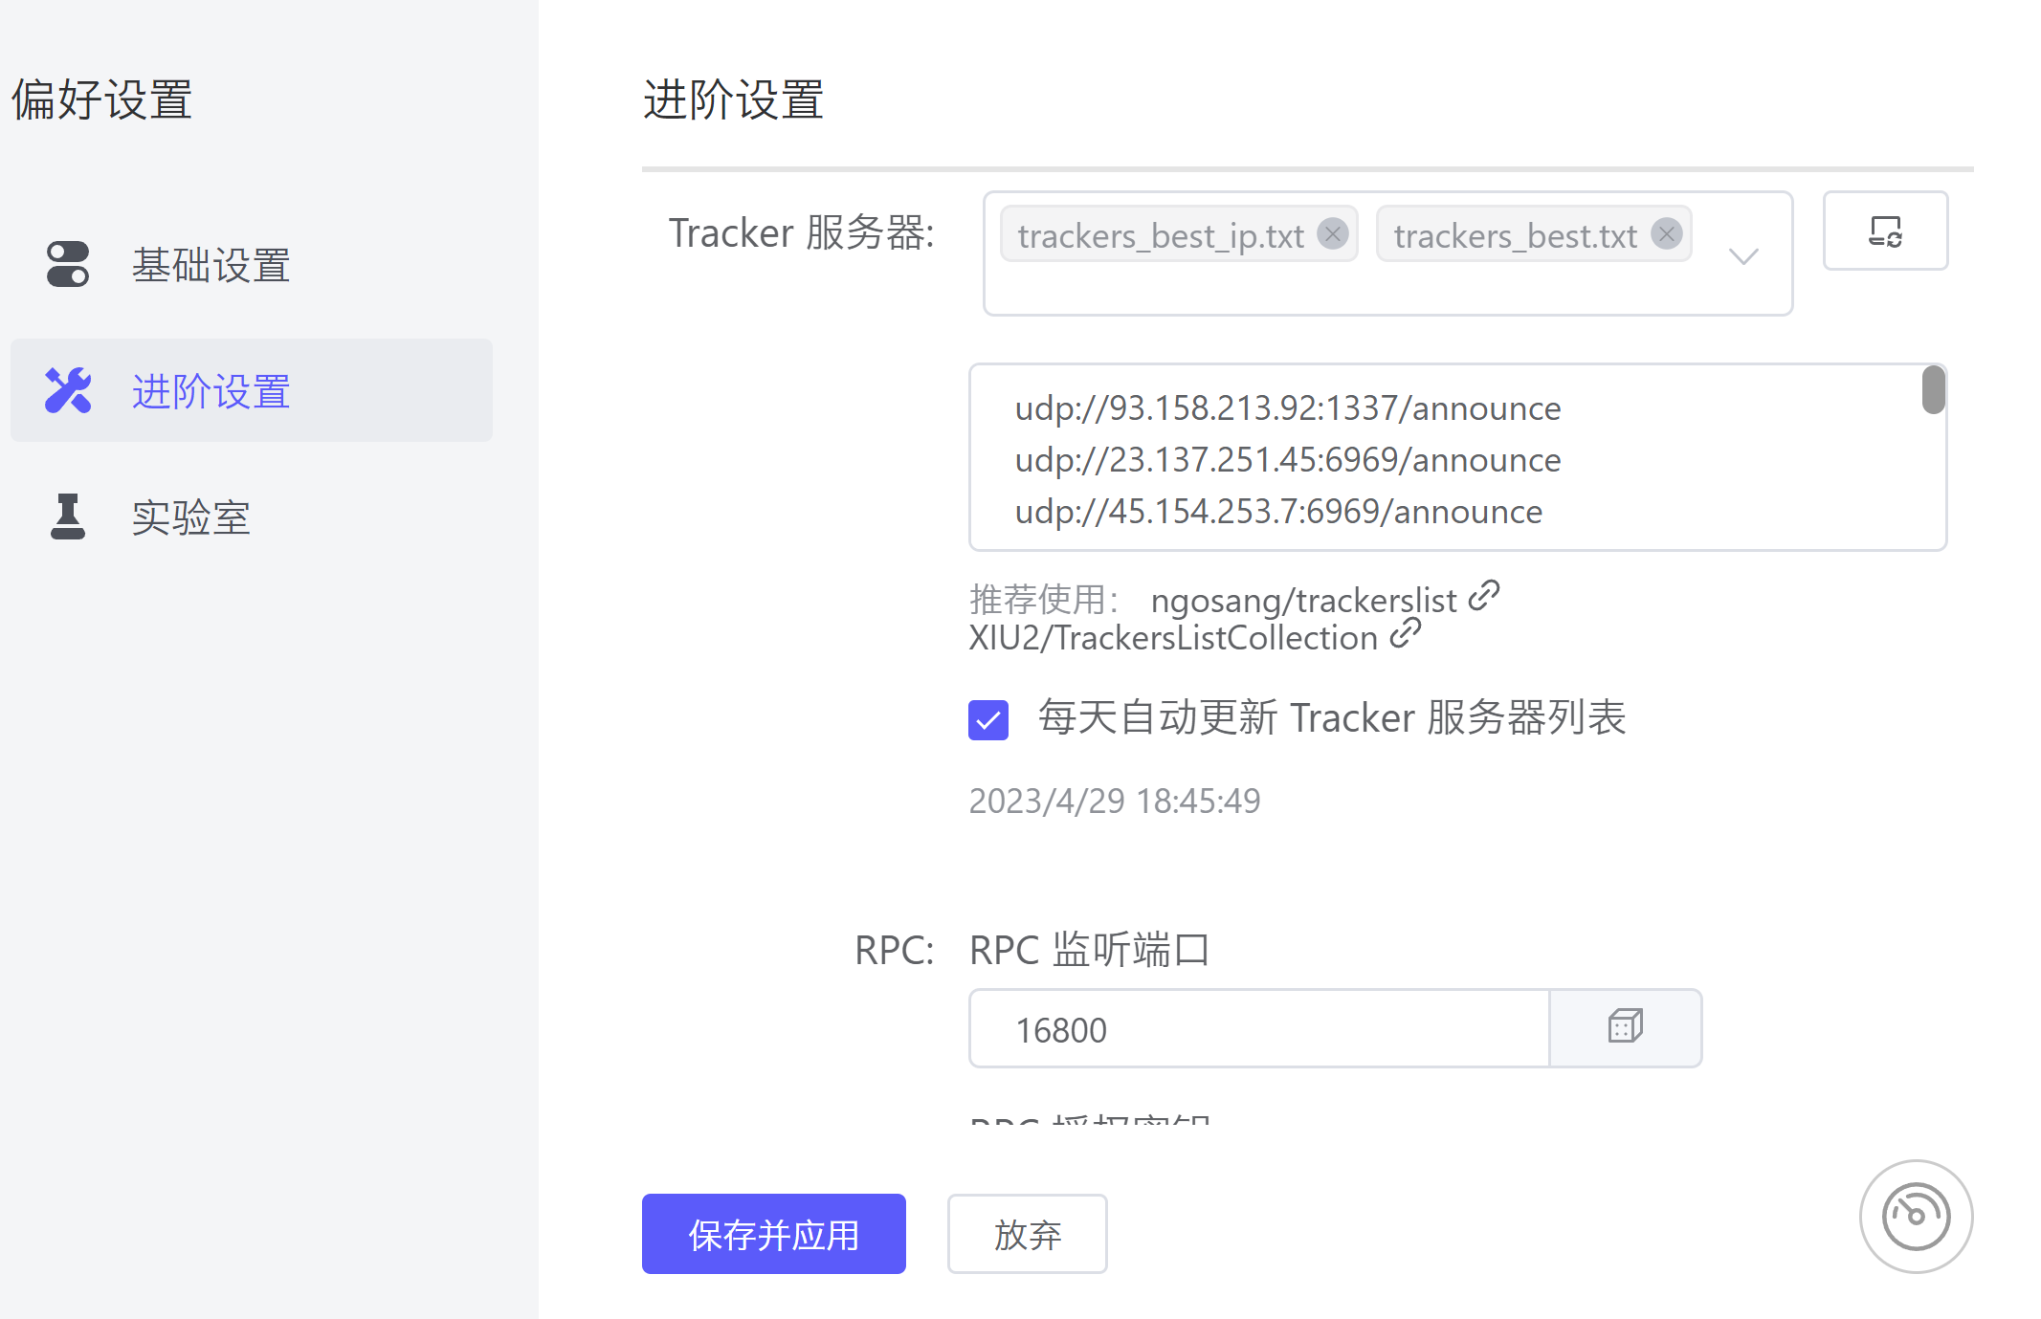Click the 保存并应用 button
Viewport: 2041px width, 1319px height.
click(773, 1234)
